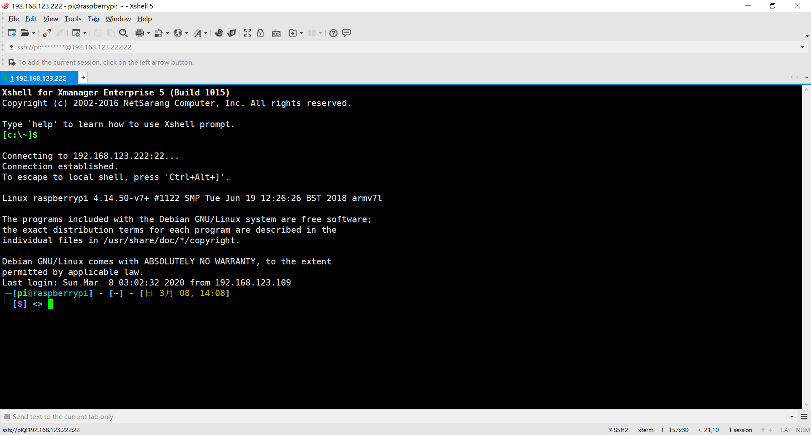
Task: Click the speech bubble feedback icon
Action: click(x=346, y=33)
